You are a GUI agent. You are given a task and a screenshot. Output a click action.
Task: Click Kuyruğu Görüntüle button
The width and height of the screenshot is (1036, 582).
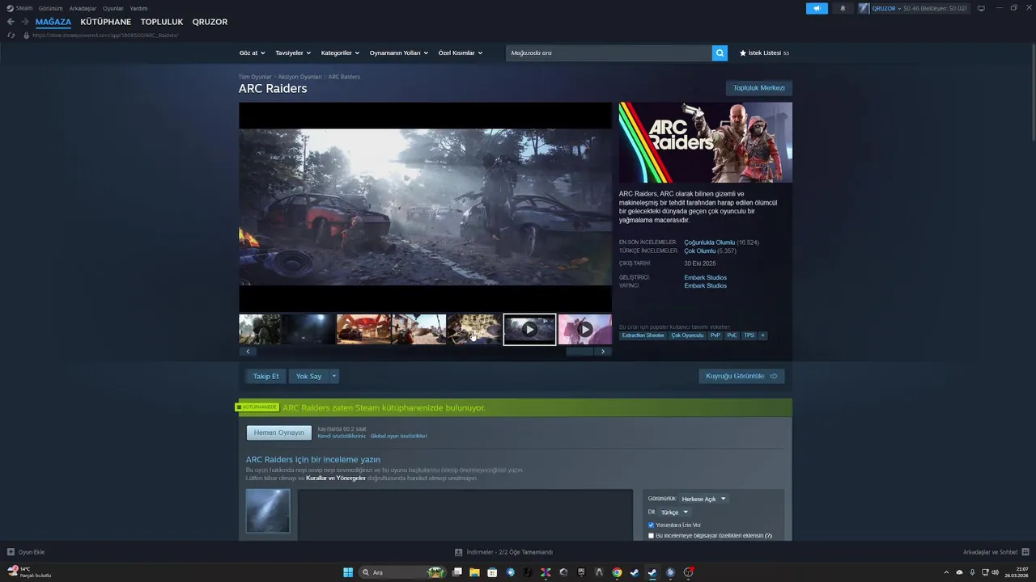741,376
